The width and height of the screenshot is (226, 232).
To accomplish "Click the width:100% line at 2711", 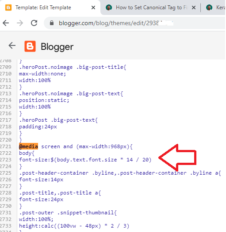I will click(35, 80).
